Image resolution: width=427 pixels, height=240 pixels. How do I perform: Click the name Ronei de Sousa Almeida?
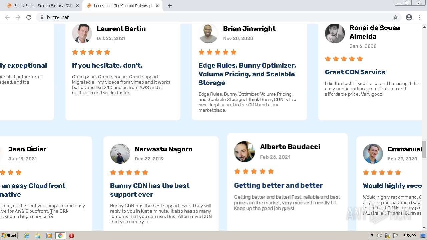tap(375, 32)
